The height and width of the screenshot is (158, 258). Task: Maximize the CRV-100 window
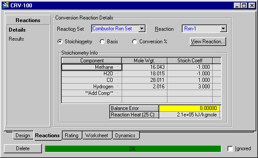click(x=244, y=6)
